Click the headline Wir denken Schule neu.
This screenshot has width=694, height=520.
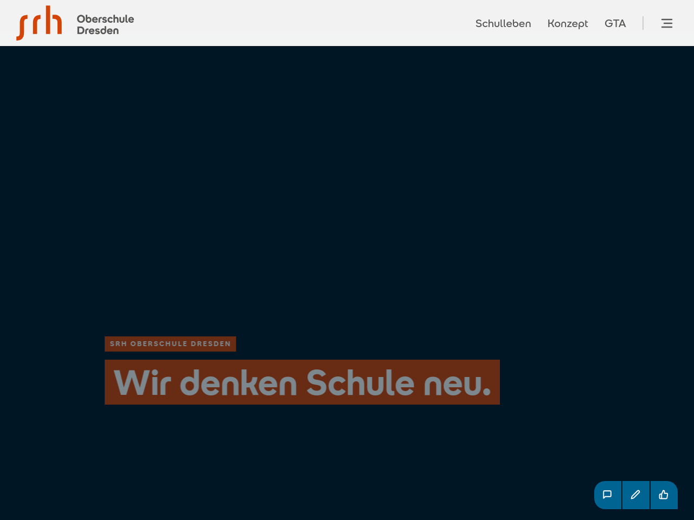coord(302,382)
